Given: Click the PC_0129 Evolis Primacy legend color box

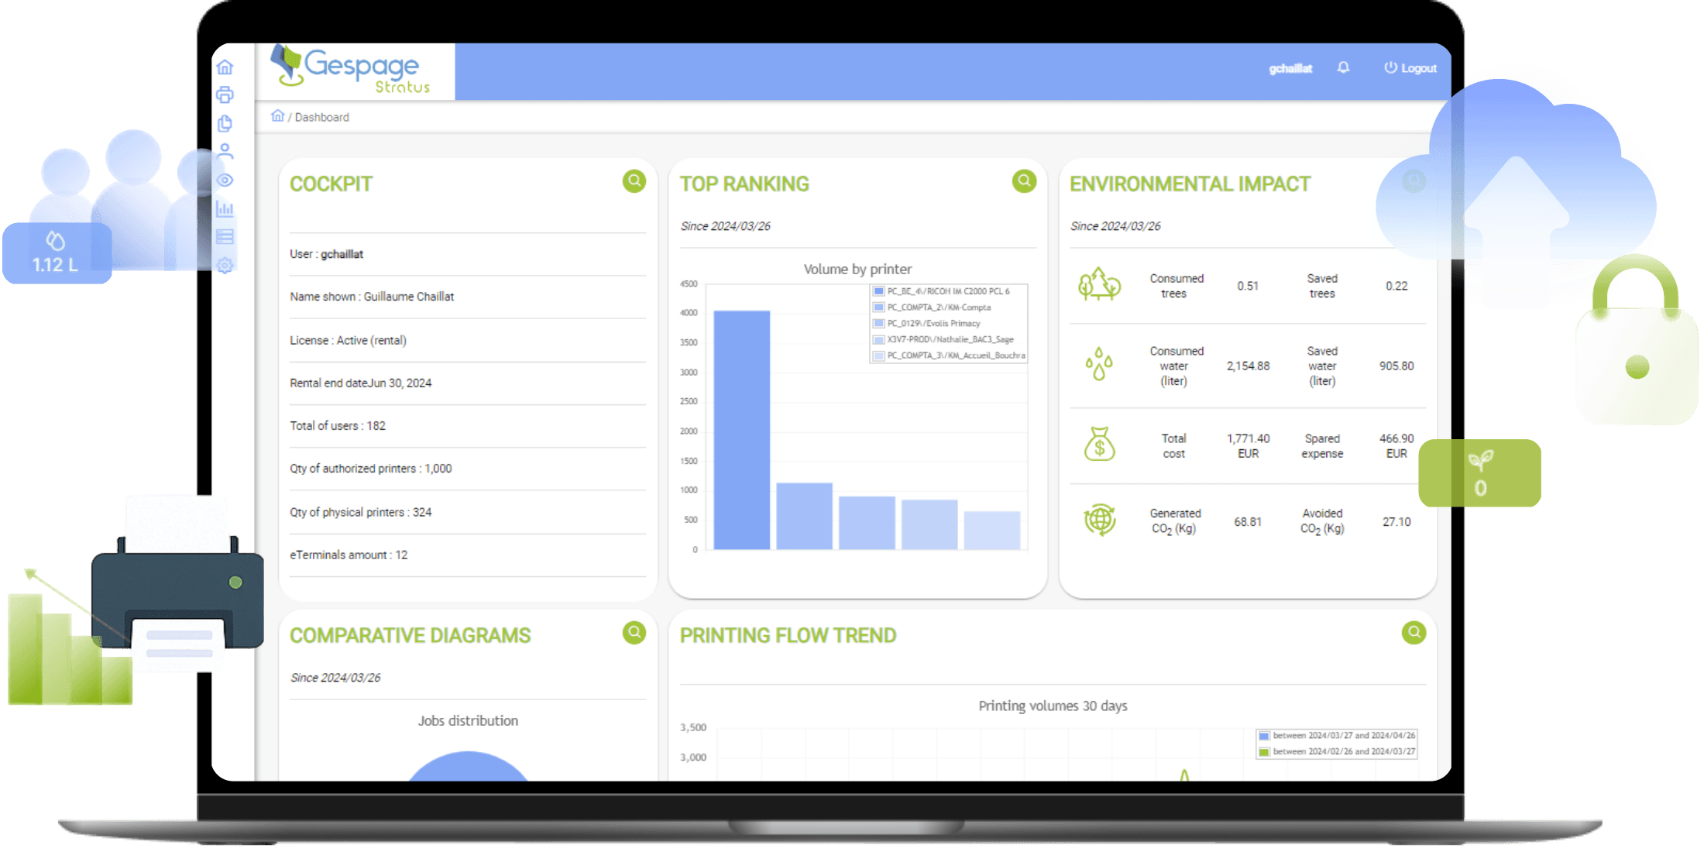Looking at the screenshot, I should point(878,324).
